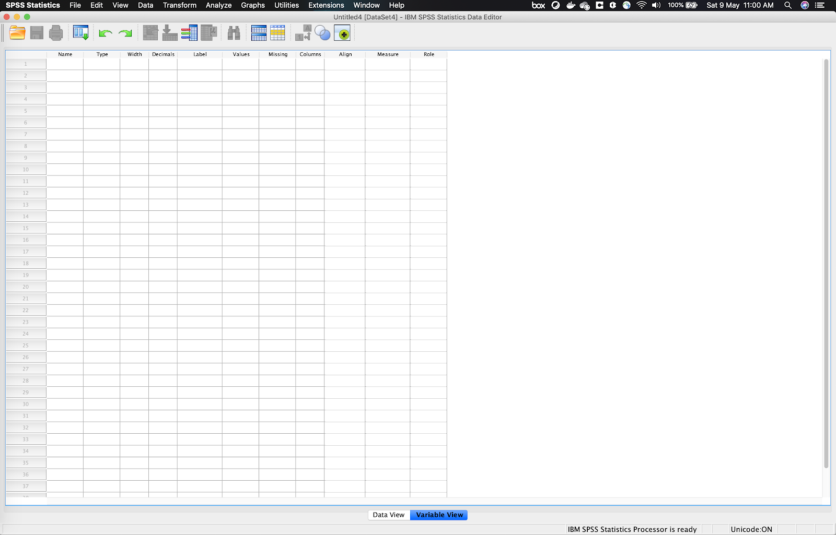Open the Utilities menu
Viewport: 836px width, 535px height.
click(287, 5)
